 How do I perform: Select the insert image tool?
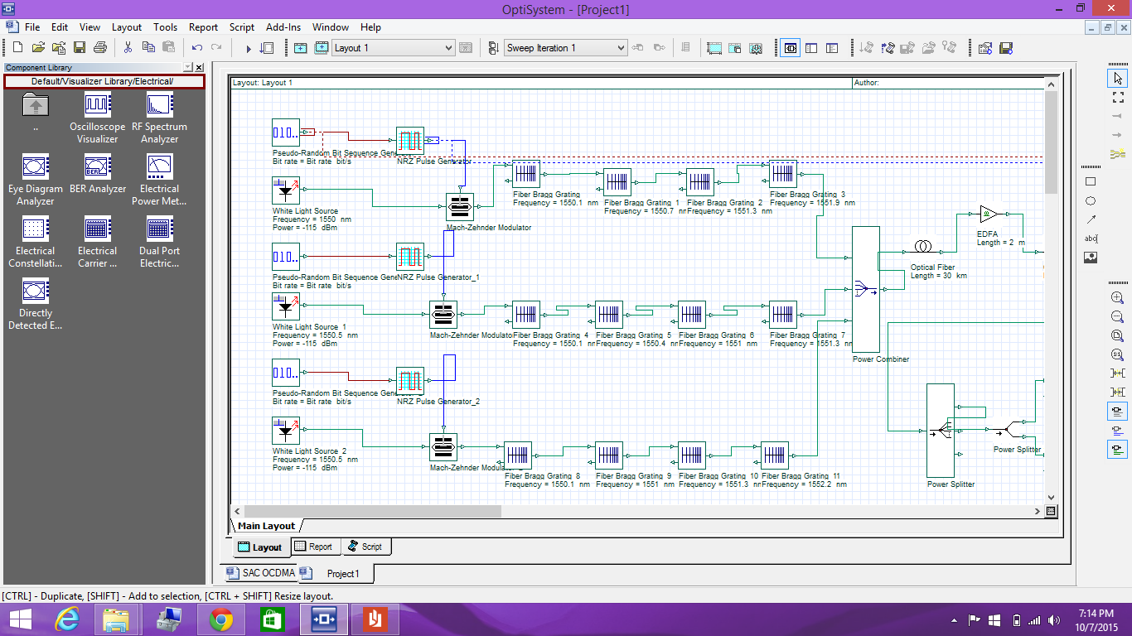click(1091, 258)
